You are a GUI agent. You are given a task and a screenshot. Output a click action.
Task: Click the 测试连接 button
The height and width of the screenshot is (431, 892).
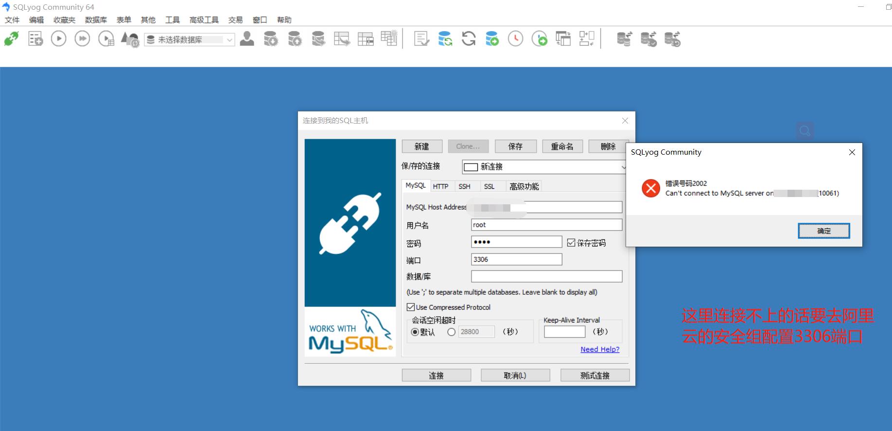click(x=595, y=375)
